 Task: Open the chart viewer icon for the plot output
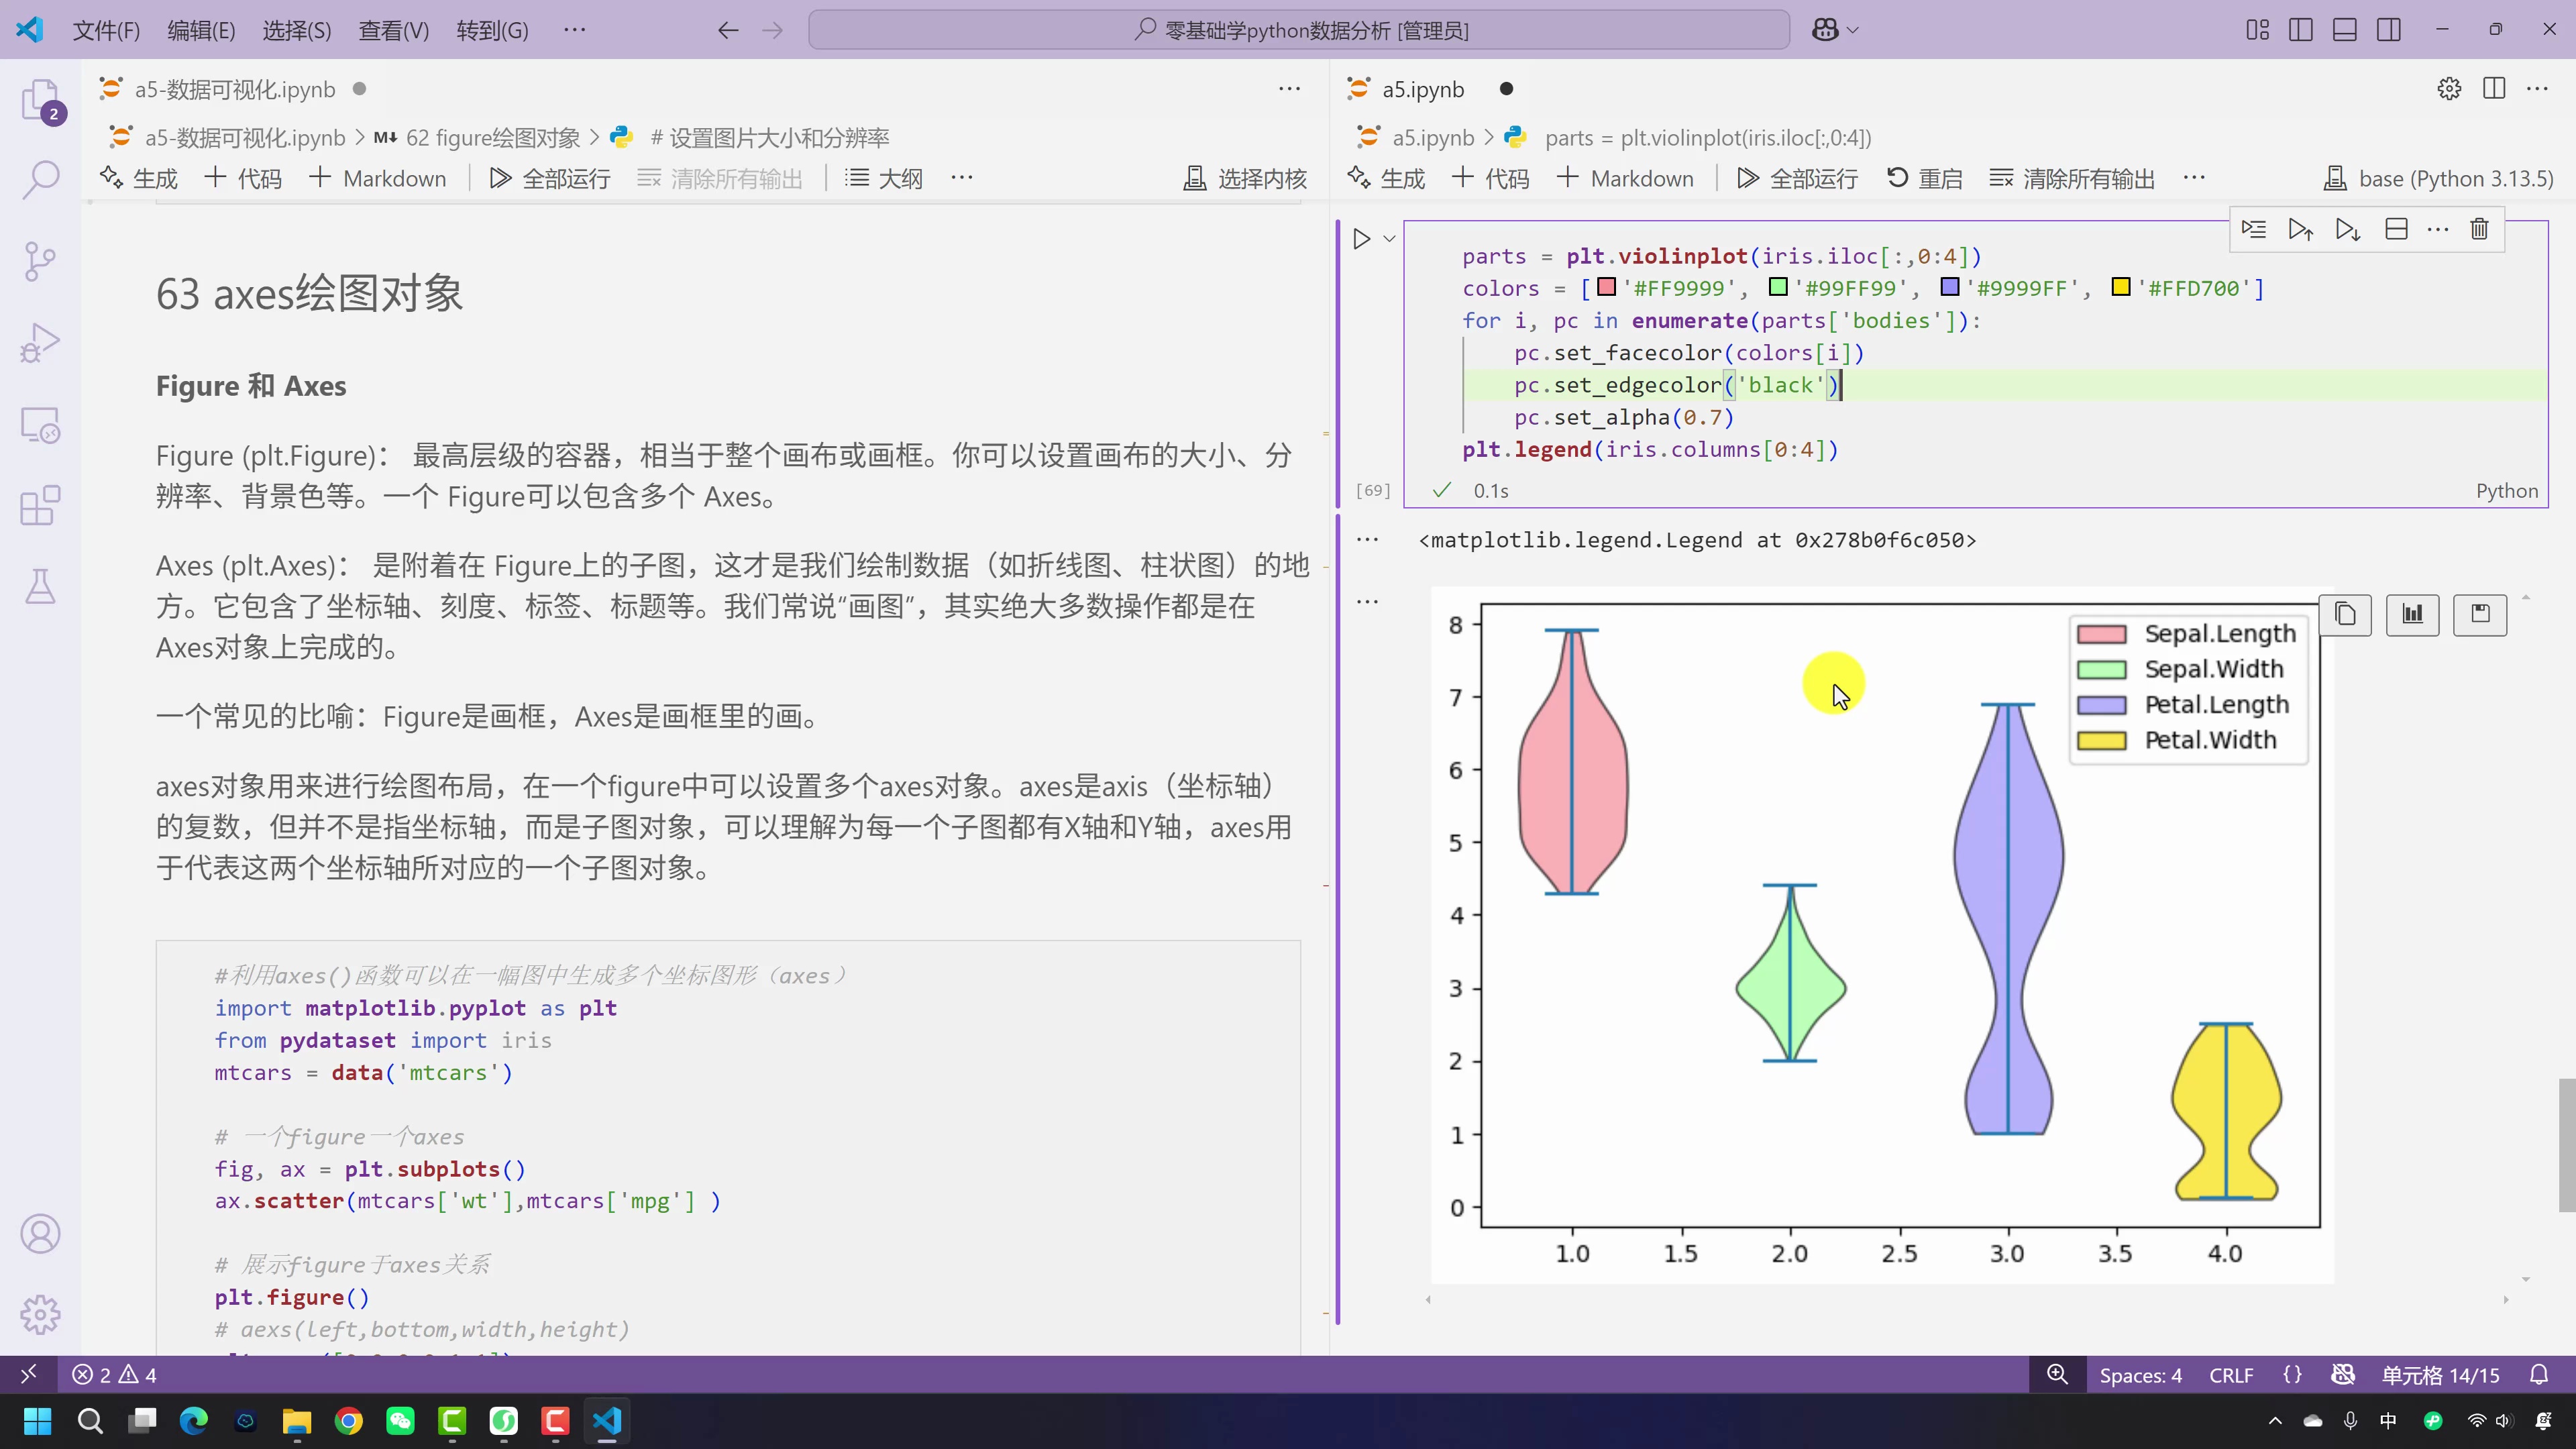click(x=2412, y=614)
